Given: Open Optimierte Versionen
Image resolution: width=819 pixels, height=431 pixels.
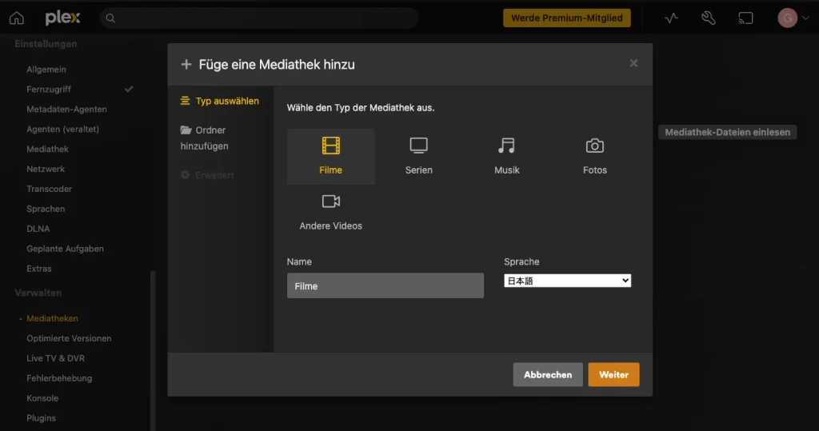Looking at the screenshot, I should pos(69,338).
